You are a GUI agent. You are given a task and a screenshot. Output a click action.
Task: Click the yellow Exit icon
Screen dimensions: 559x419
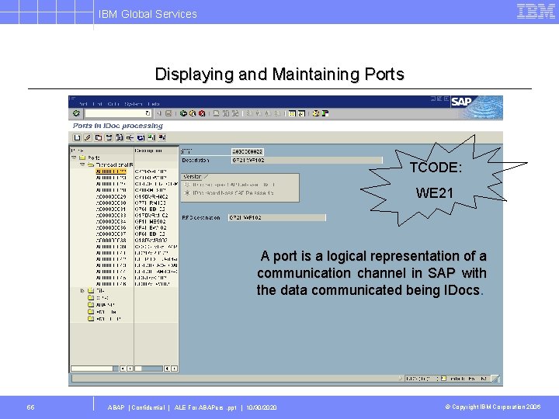[193, 113]
